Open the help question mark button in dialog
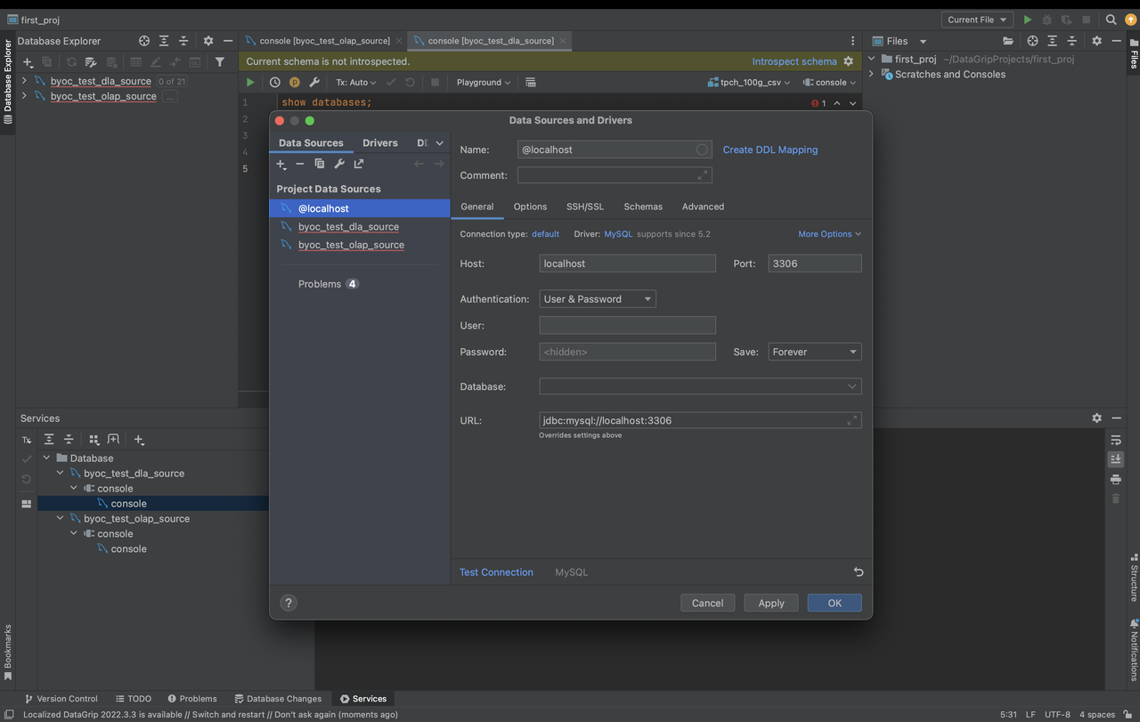 pos(288,603)
